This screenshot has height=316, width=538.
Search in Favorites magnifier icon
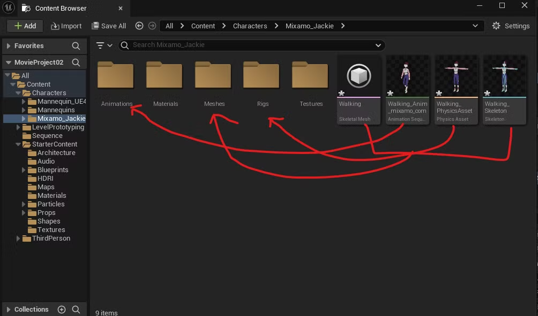[x=76, y=45]
